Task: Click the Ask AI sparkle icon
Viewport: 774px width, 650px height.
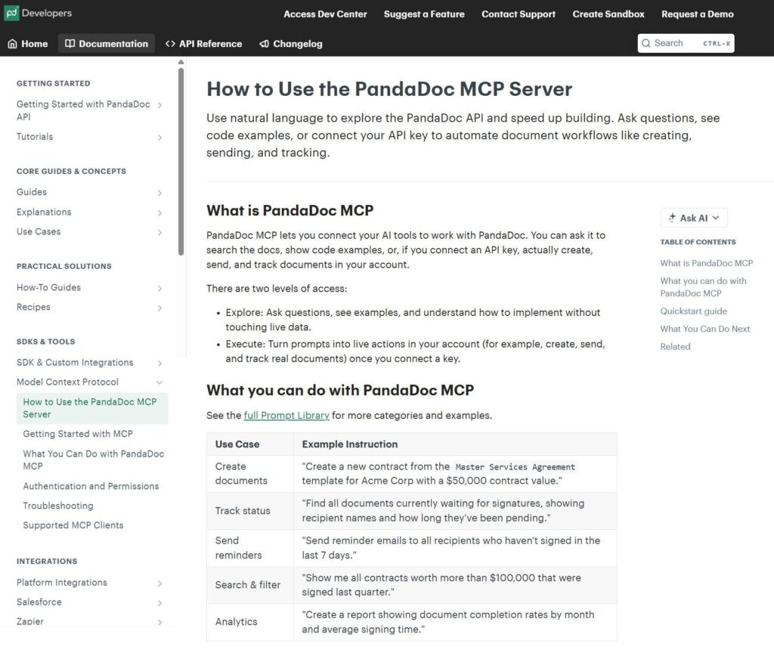Action: (672, 218)
